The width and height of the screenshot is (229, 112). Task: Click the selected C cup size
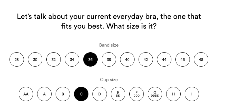click(81, 94)
